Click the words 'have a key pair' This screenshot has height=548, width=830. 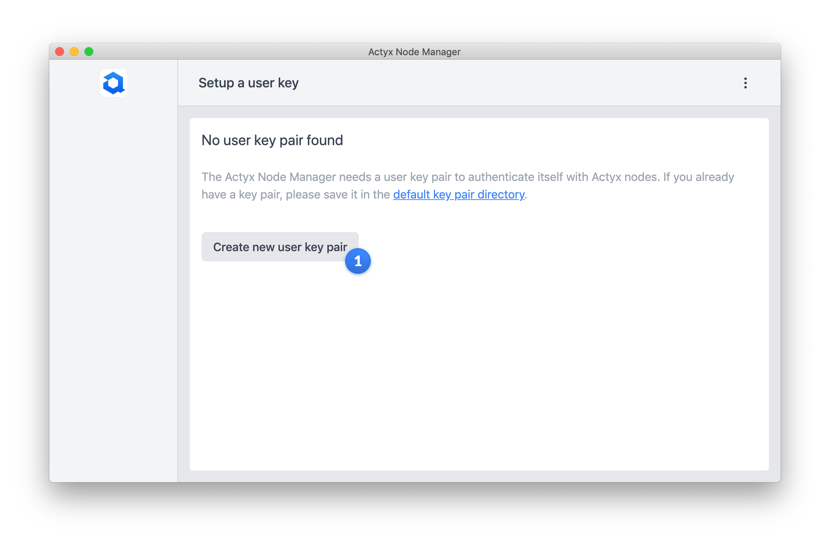241,194
